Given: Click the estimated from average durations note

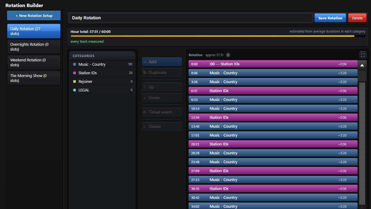Looking at the screenshot, I should point(328,31).
